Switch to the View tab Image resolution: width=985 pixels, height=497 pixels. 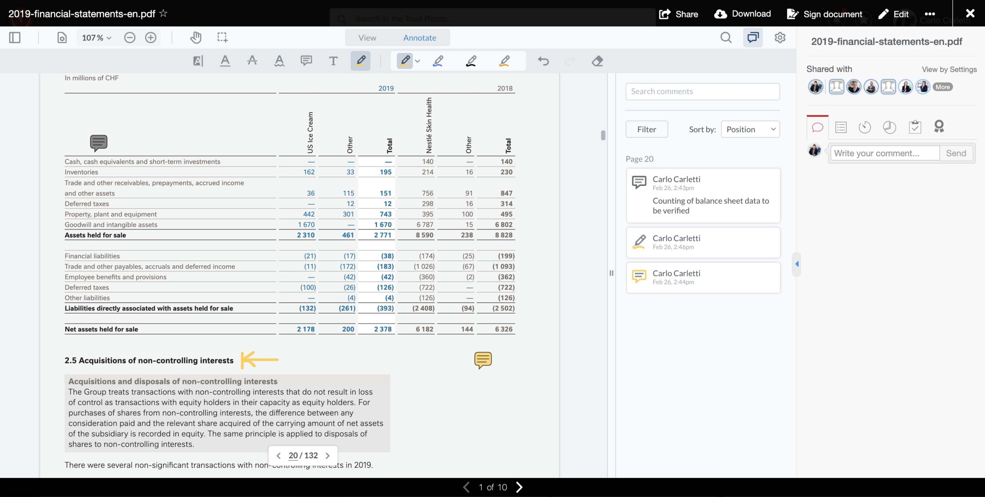(x=367, y=37)
